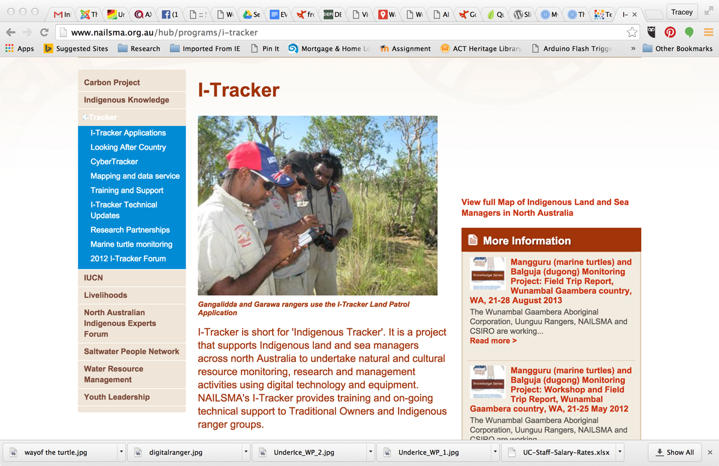Reload the current page
The height and width of the screenshot is (466, 719).
[x=44, y=32]
